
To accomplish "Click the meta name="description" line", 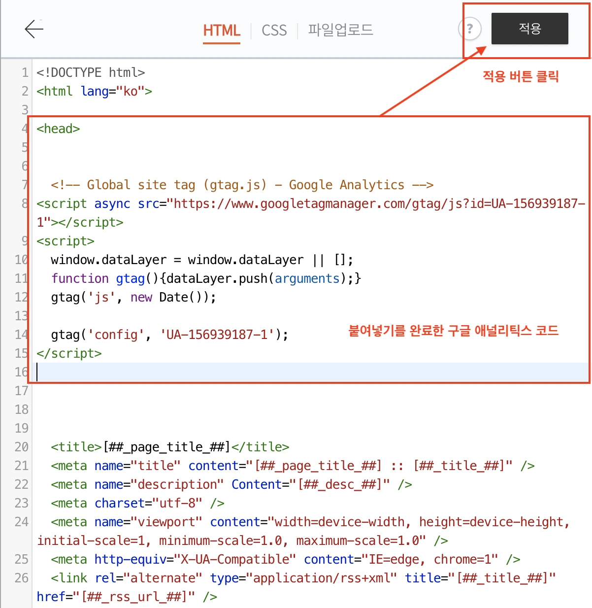I will click(231, 484).
